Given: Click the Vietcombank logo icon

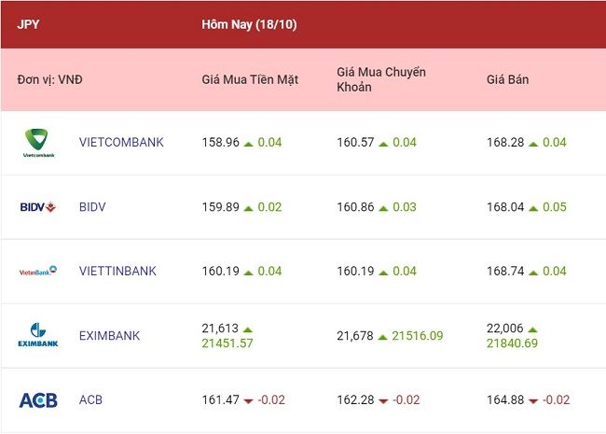Looking at the screenshot, I should click(38, 143).
